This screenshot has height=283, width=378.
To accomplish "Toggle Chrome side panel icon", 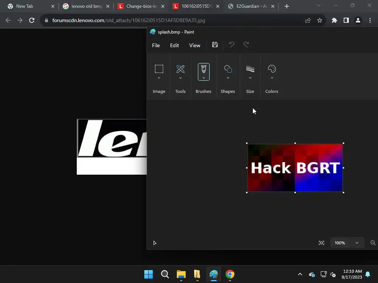I will [x=346, y=21].
